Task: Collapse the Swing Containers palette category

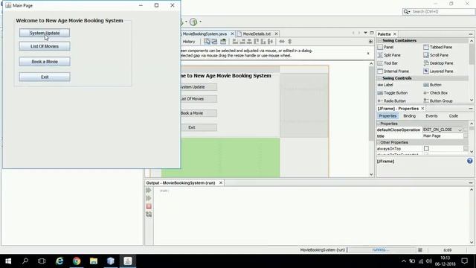Action: click(x=379, y=40)
